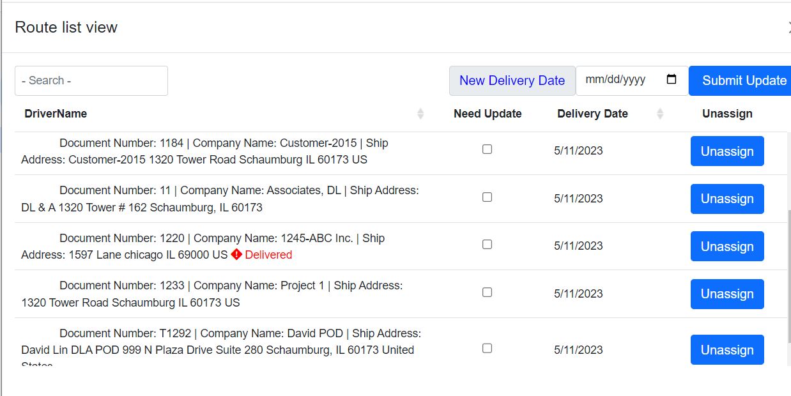
Task: Select Need Update checkbox for Document 1233
Action: pos(487,293)
